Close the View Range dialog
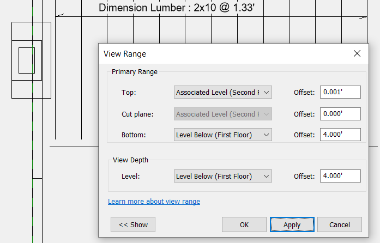Viewport: 380px width, 243px height. click(x=357, y=53)
